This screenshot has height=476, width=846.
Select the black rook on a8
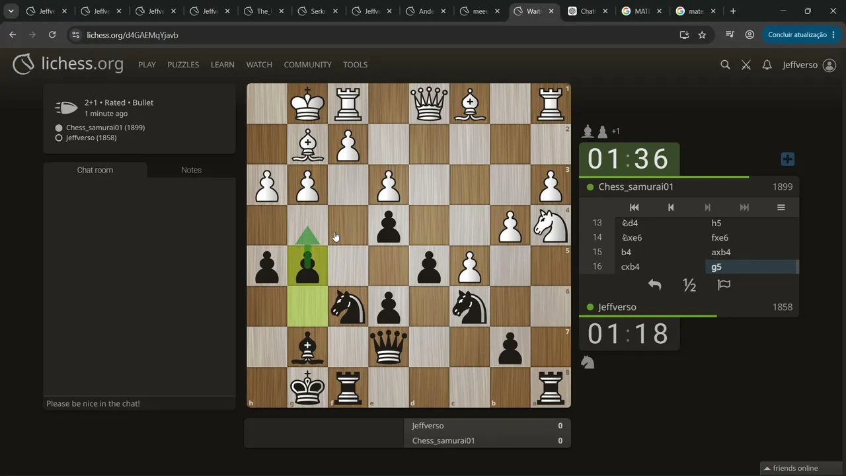[551, 387]
